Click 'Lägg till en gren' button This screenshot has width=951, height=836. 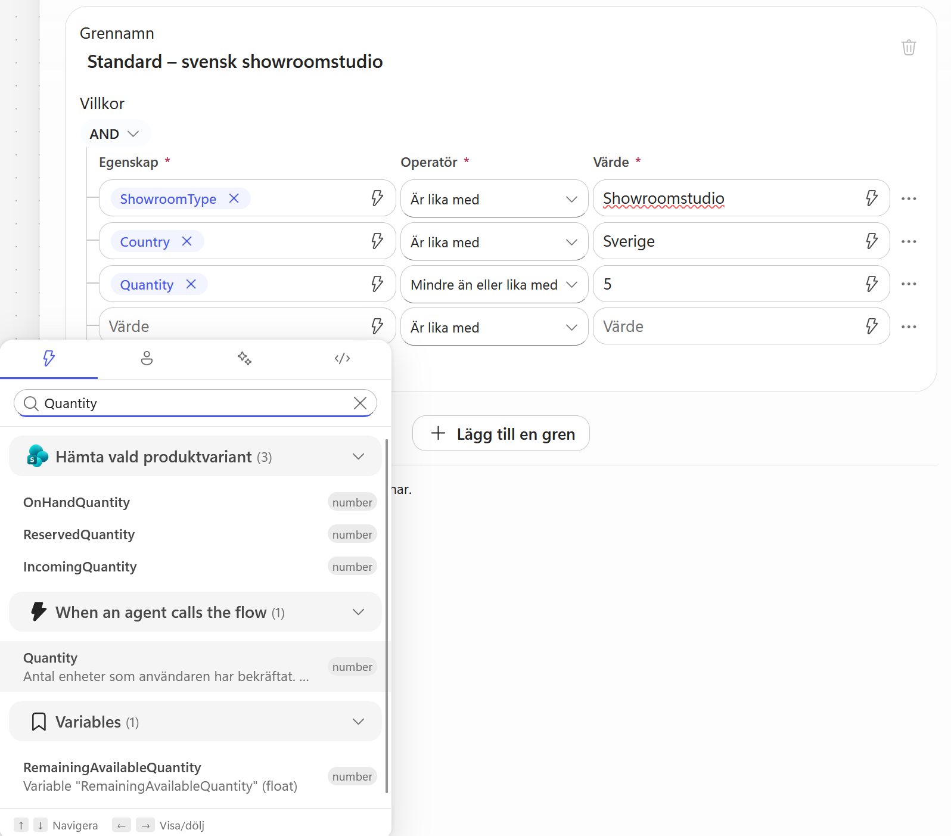(x=501, y=433)
